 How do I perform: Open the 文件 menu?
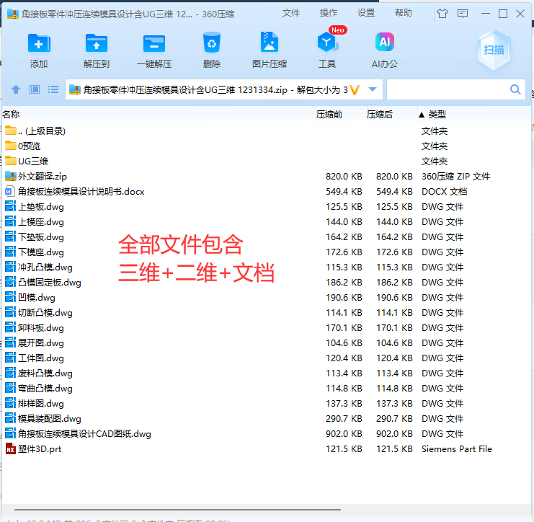click(291, 13)
